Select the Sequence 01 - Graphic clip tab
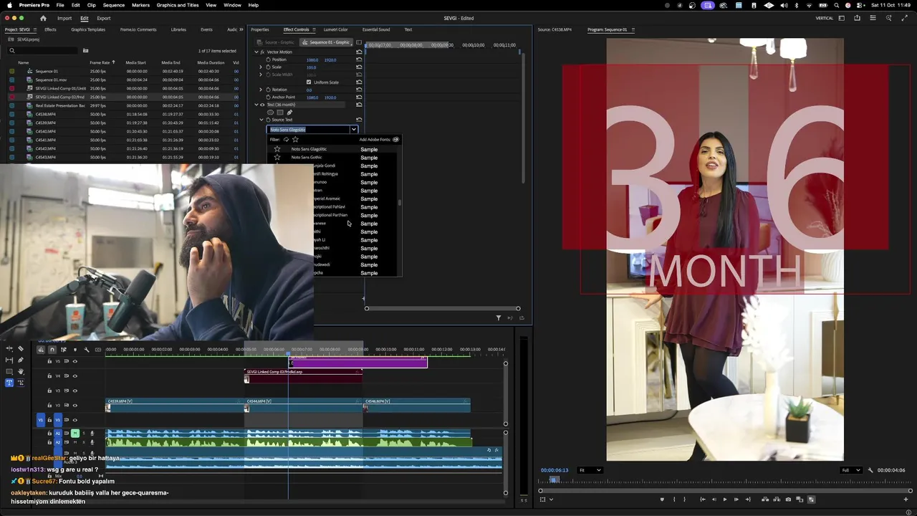 coord(325,42)
